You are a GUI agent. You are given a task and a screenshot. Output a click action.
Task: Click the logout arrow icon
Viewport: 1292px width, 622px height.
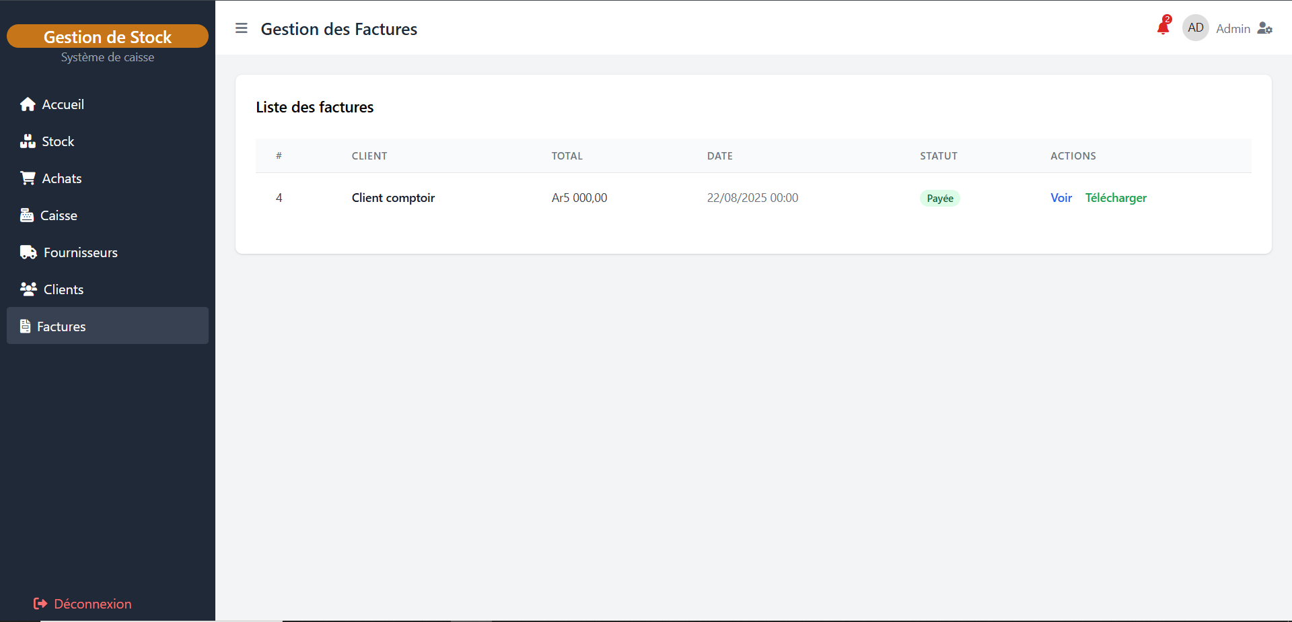(x=40, y=604)
